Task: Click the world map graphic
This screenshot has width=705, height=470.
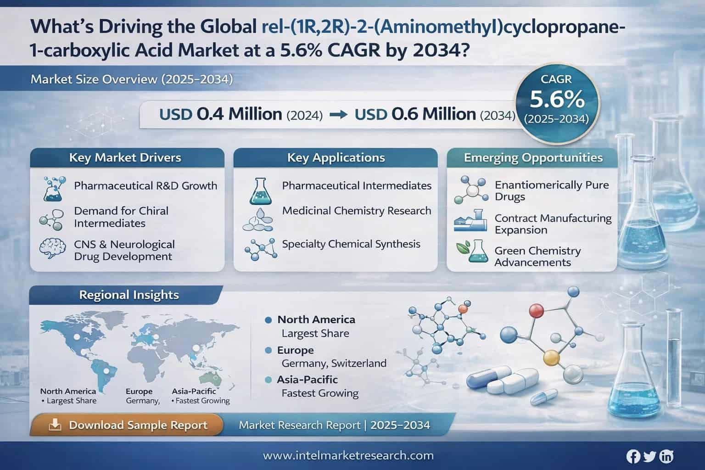Action: [x=138, y=349]
